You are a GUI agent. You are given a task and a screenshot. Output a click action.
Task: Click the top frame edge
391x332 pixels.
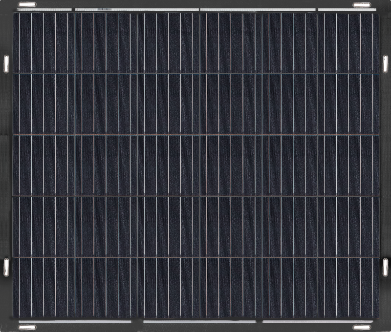(195, 2)
